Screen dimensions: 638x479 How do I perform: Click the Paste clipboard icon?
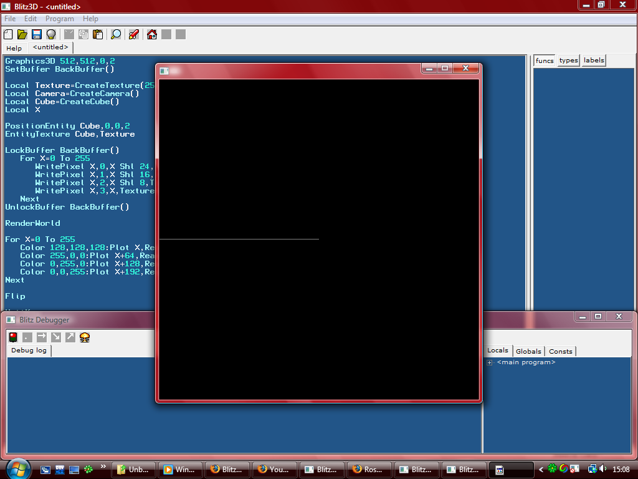[98, 34]
